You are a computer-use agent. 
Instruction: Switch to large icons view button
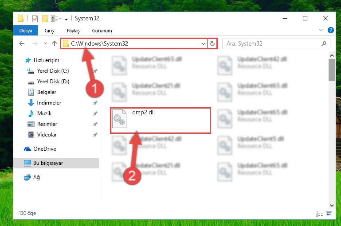329,214
